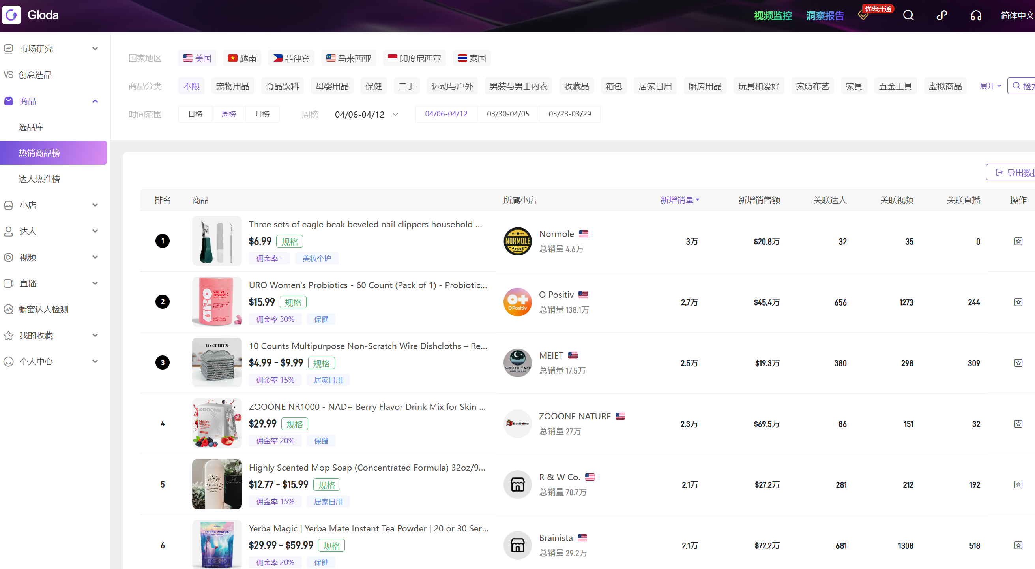1035x569 pixels.
Task: Expand the 市场研究 sidebar menu
Action: pyautogui.click(x=95, y=49)
